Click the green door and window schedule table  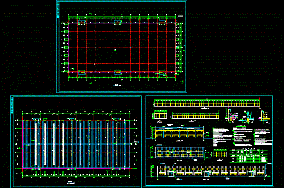click(x=249, y=156)
